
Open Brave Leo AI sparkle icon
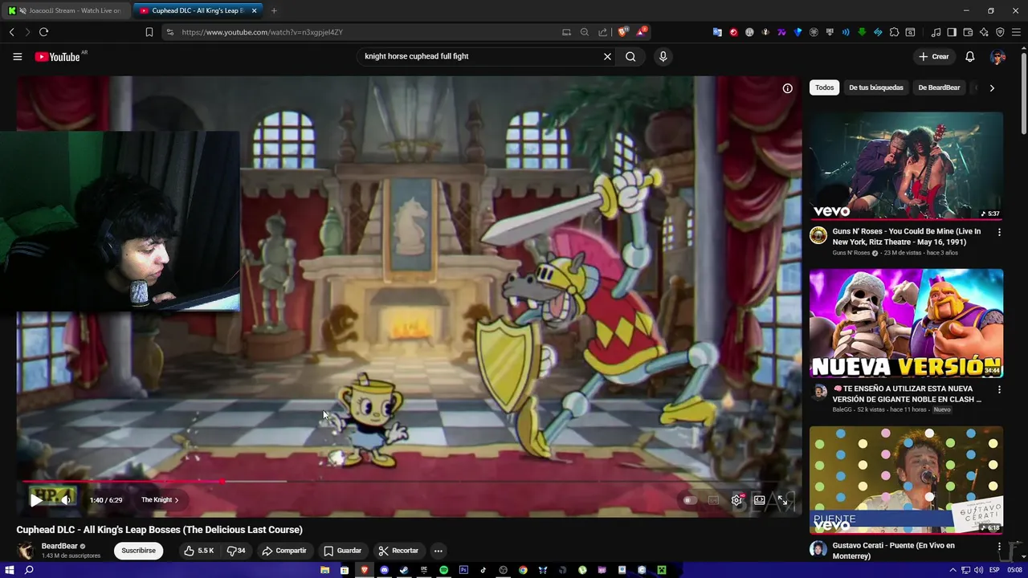point(984,32)
